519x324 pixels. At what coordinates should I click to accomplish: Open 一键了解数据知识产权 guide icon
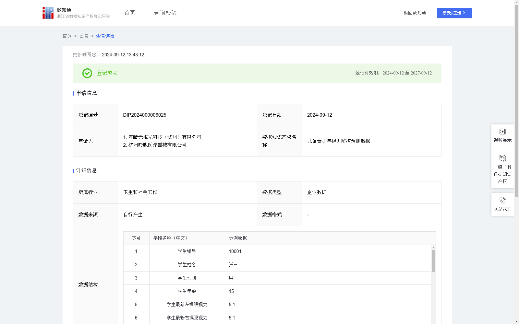tap(502, 158)
